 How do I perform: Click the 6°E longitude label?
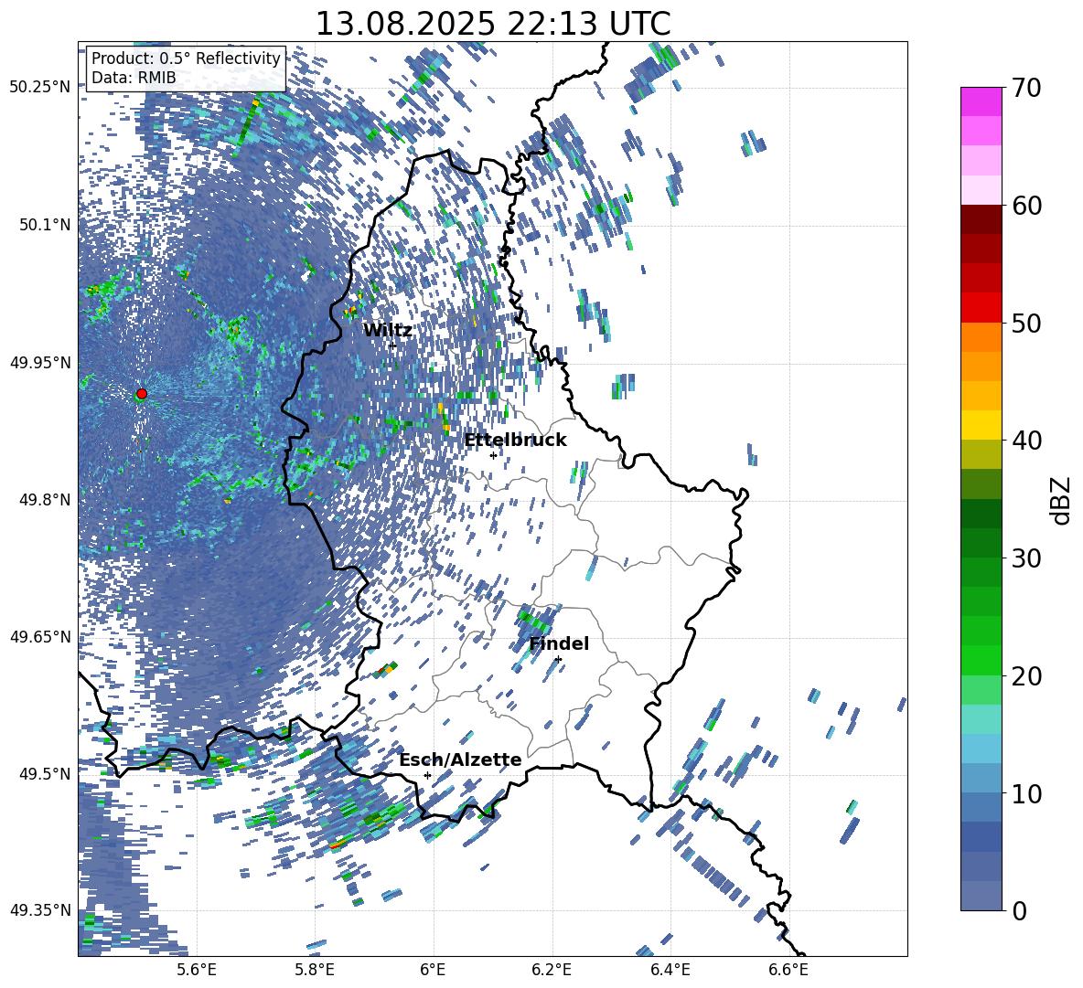point(433,970)
